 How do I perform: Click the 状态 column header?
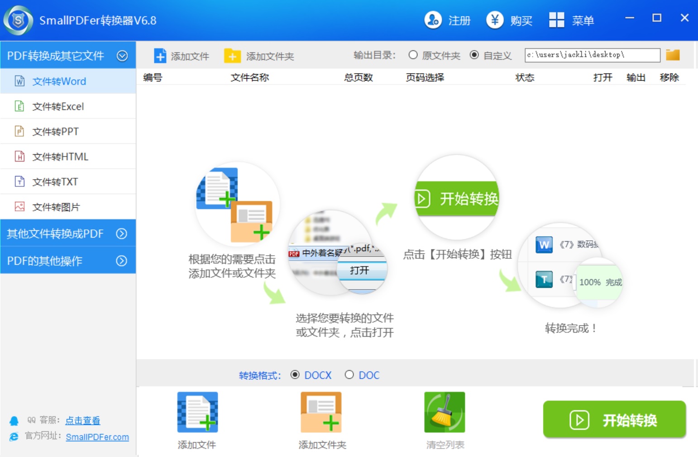[x=525, y=77]
